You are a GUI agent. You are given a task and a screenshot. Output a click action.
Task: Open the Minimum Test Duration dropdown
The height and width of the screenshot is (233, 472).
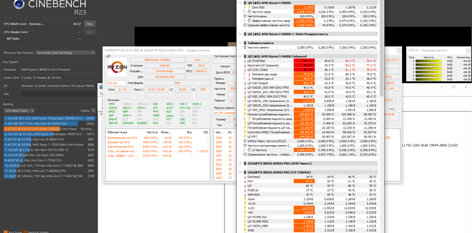(65, 53)
